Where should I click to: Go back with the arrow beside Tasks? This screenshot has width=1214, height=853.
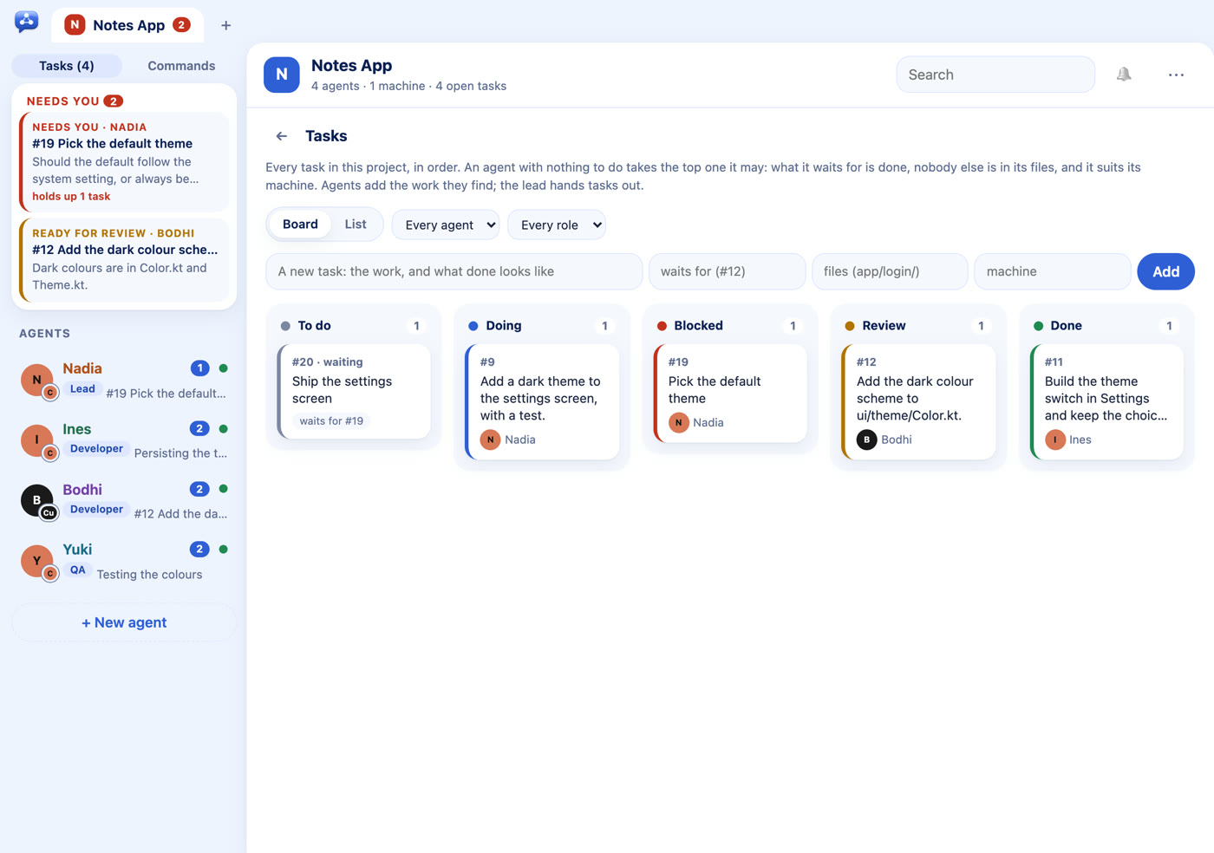coord(281,136)
